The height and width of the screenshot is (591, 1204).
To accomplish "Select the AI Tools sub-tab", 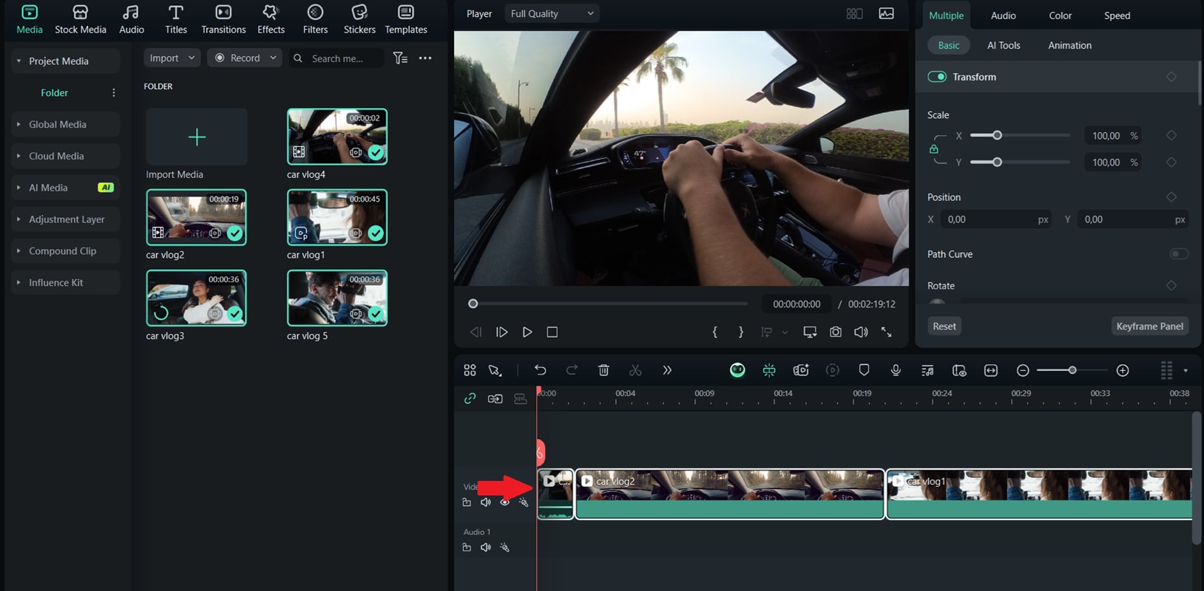I will click(1004, 45).
